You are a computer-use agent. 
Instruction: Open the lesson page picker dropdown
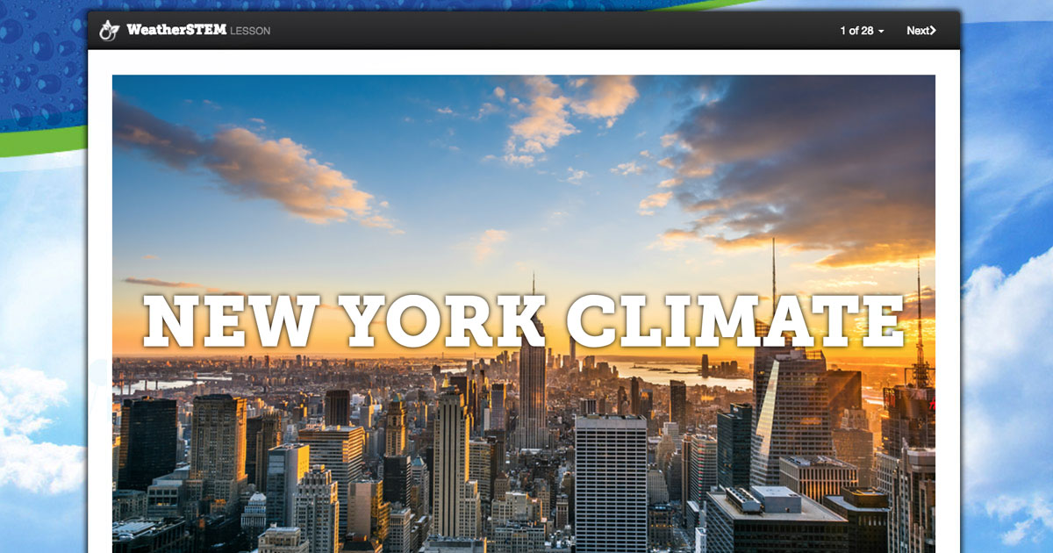tap(860, 30)
